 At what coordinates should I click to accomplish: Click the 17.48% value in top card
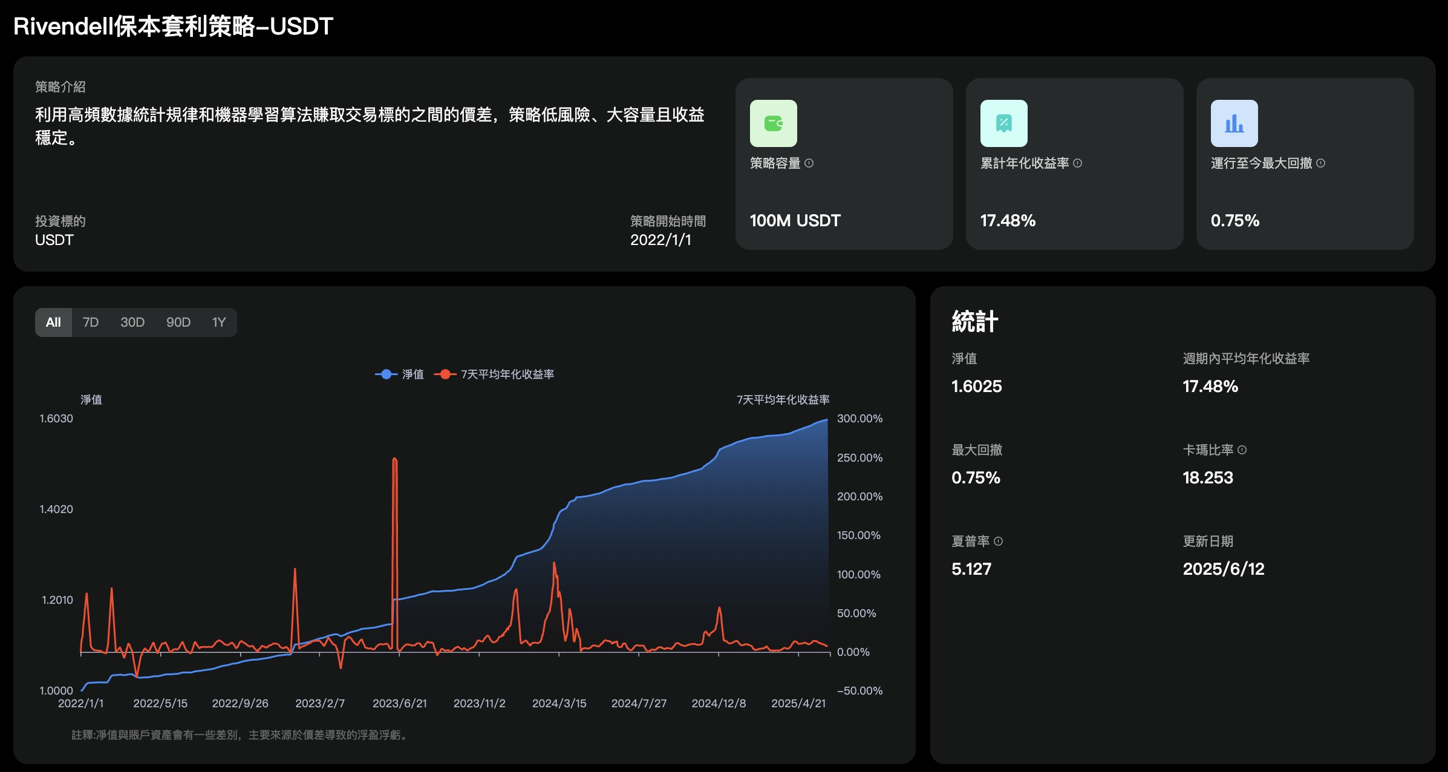1008,221
